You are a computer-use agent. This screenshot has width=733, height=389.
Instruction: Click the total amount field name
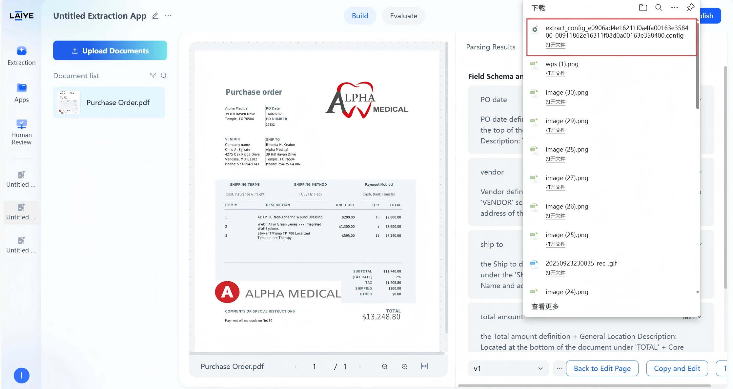(x=502, y=317)
